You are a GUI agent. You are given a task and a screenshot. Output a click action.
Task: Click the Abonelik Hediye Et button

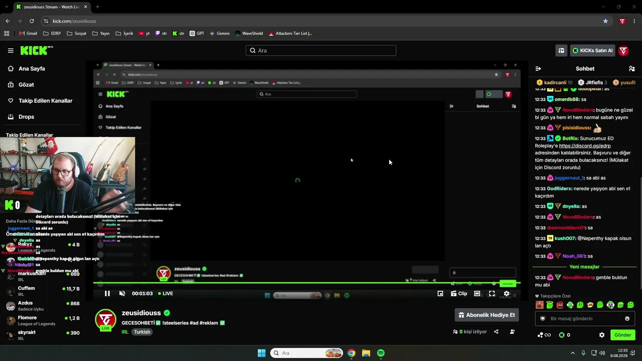[487, 315]
